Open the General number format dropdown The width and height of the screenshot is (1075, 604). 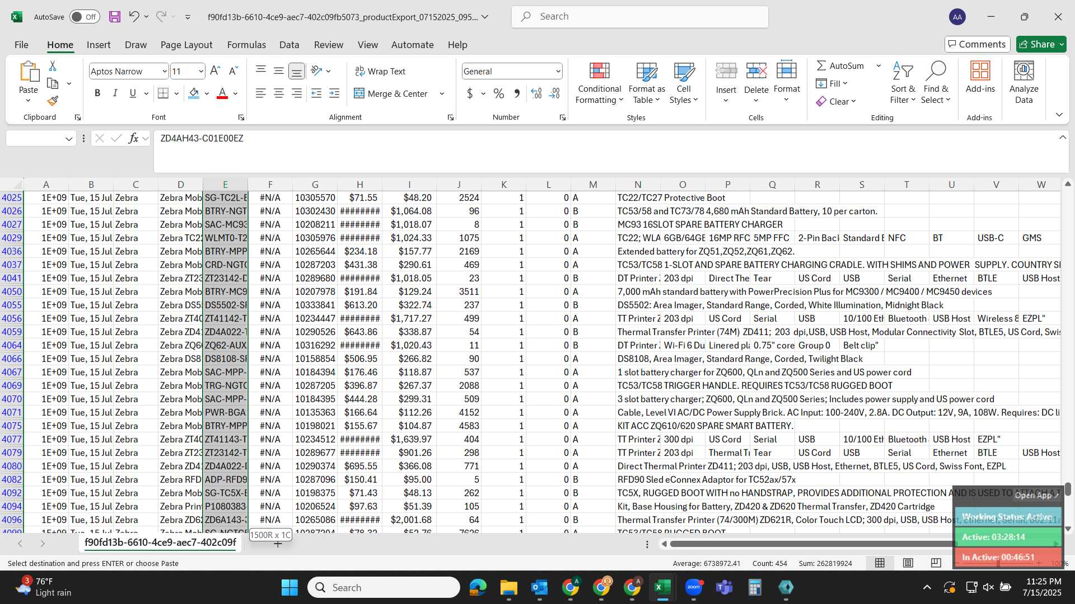click(558, 71)
